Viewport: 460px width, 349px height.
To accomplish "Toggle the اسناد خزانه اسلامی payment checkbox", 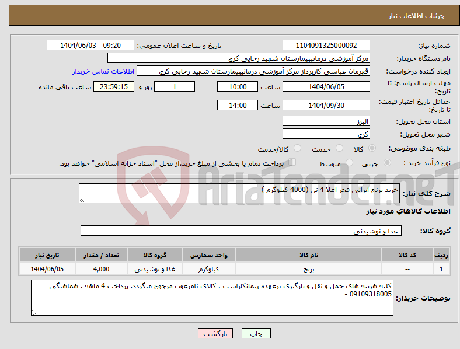I will point(292,162).
